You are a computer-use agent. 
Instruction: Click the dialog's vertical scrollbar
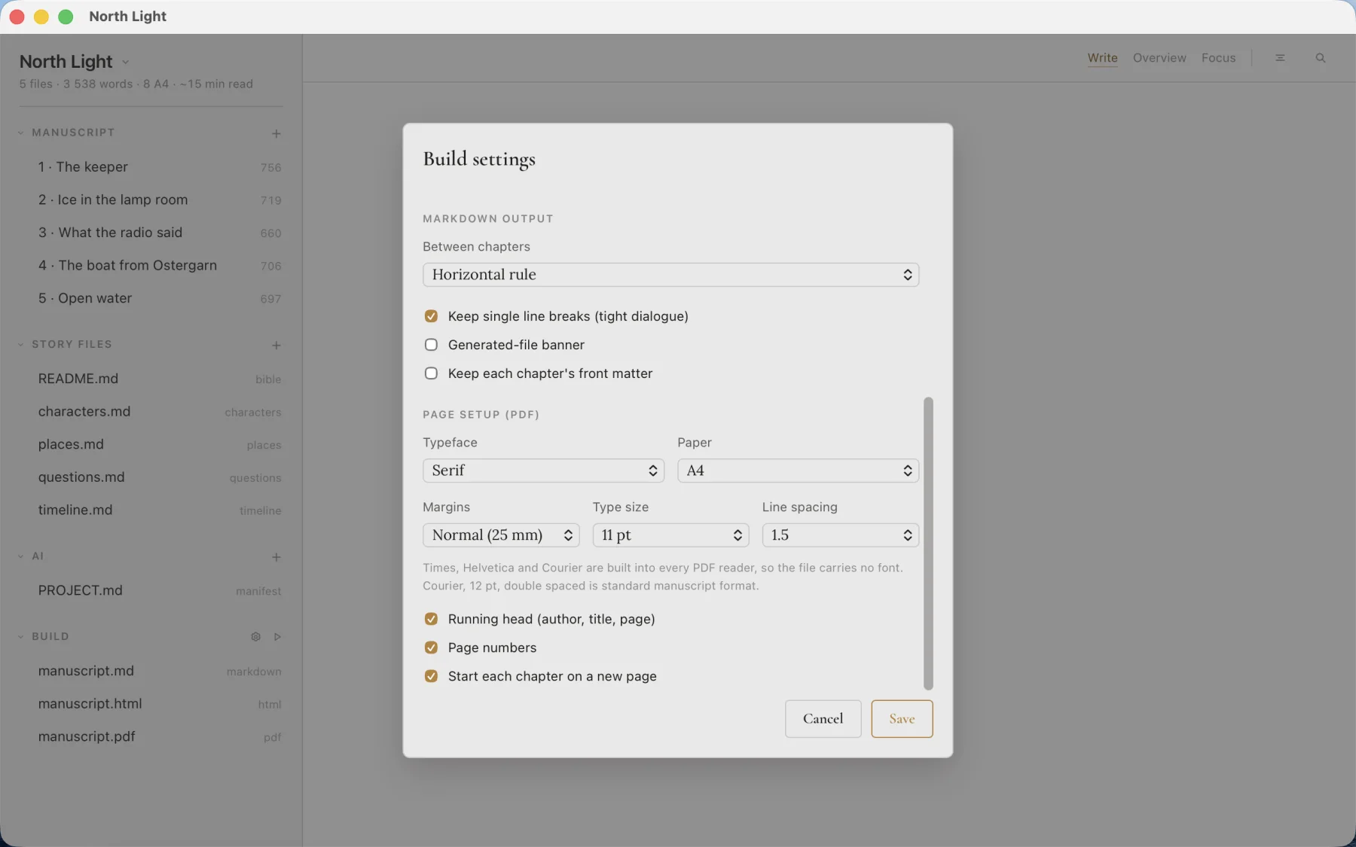pyautogui.click(x=928, y=544)
